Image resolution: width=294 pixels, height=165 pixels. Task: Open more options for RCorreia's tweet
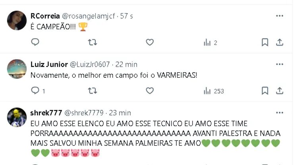[x=280, y=16]
